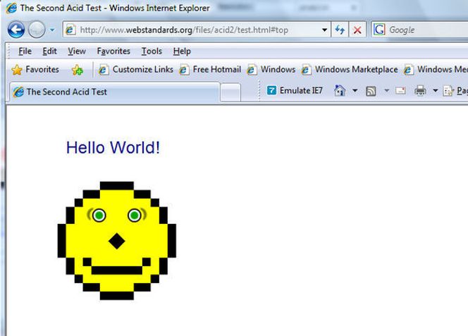Open the Windows favorite link
This screenshot has height=336, width=468.
[271, 70]
